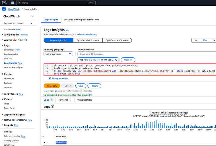Open the Patterns (-) tab
Image resolution: width=216 pixels, height=146 pixels.
(x=65, y=100)
